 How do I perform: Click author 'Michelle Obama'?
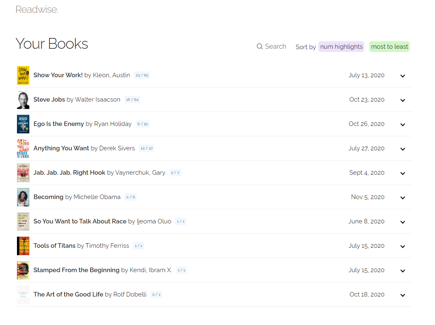[x=97, y=197]
